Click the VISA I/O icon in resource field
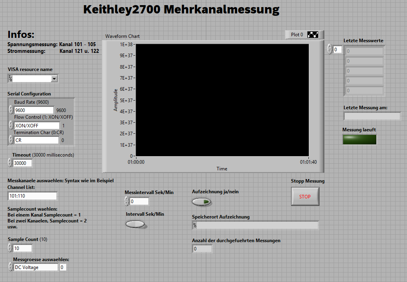 point(10,78)
